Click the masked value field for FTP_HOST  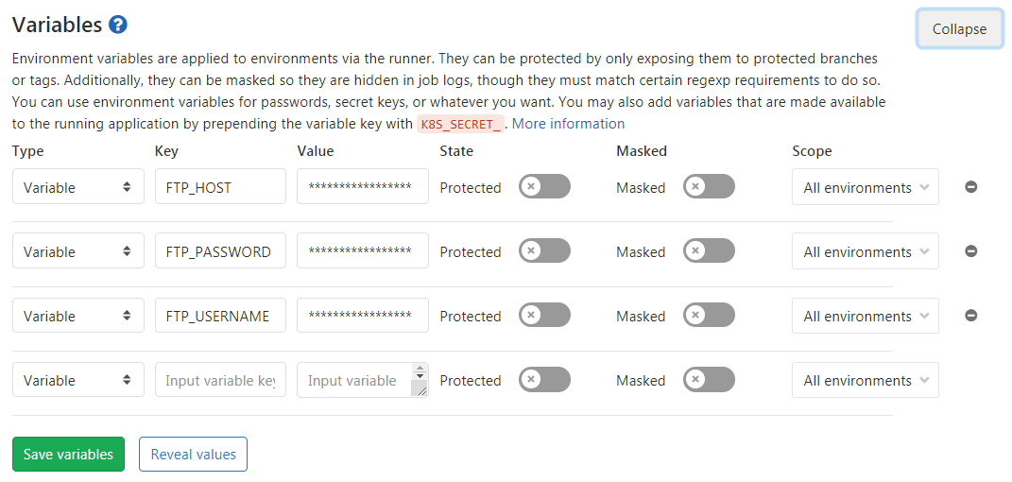362,187
